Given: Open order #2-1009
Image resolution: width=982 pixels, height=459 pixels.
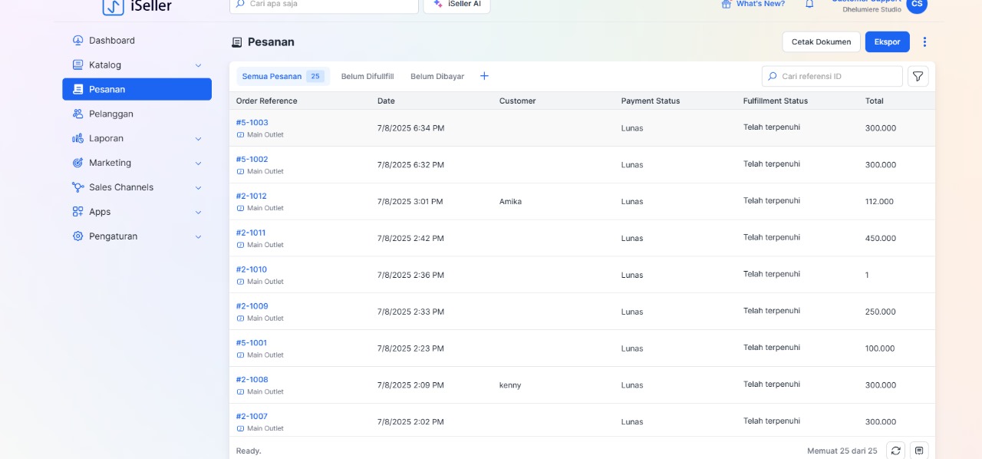Looking at the screenshot, I should click(x=252, y=306).
